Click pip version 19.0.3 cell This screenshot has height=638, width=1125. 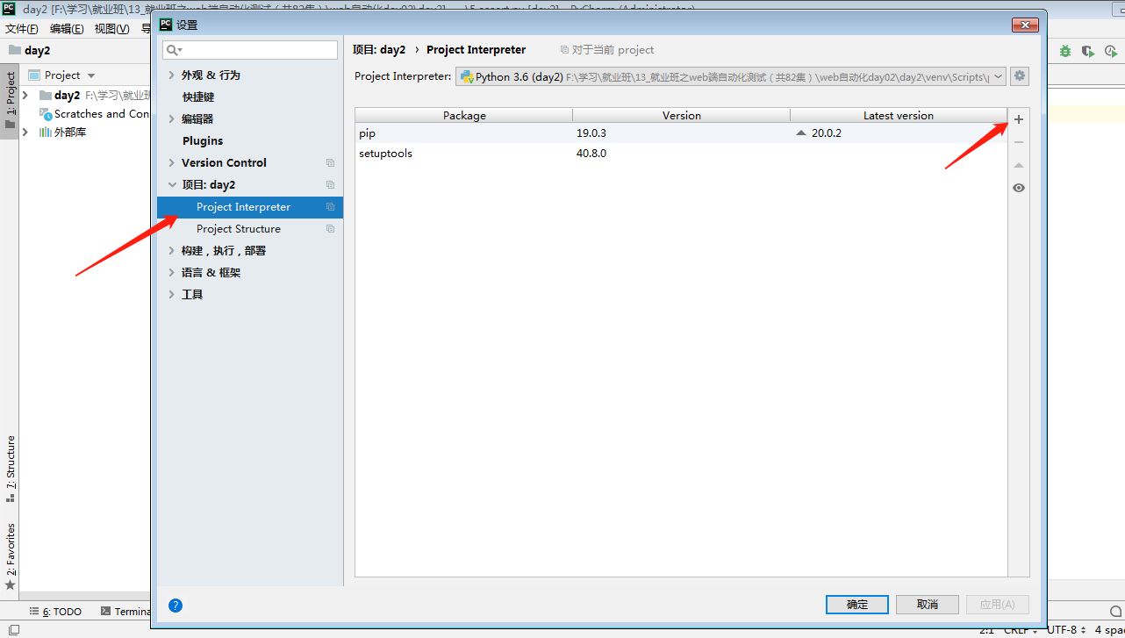pyautogui.click(x=591, y=133)
